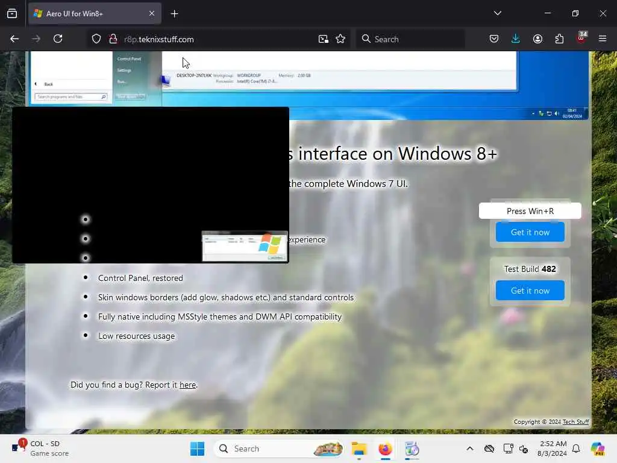Open File Explorer from the taskbar
Screen dimensions: 617x463
pyautogui.click(x=359, y=449)
